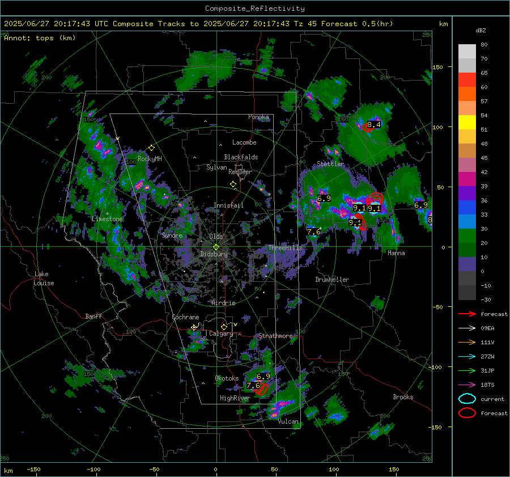Click the Cochrane town label
510x477 pixels.
pyautogui.click(x=185, y=317)
